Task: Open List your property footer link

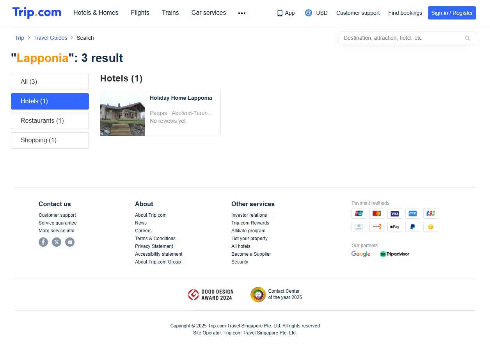Action: click(x=249, y=239)
